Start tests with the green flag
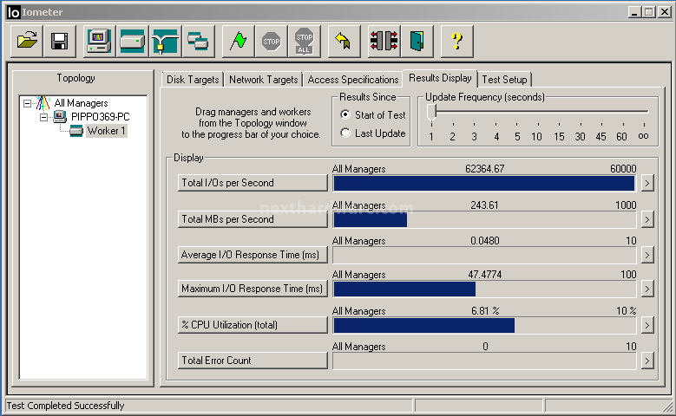 coord(238,42)
